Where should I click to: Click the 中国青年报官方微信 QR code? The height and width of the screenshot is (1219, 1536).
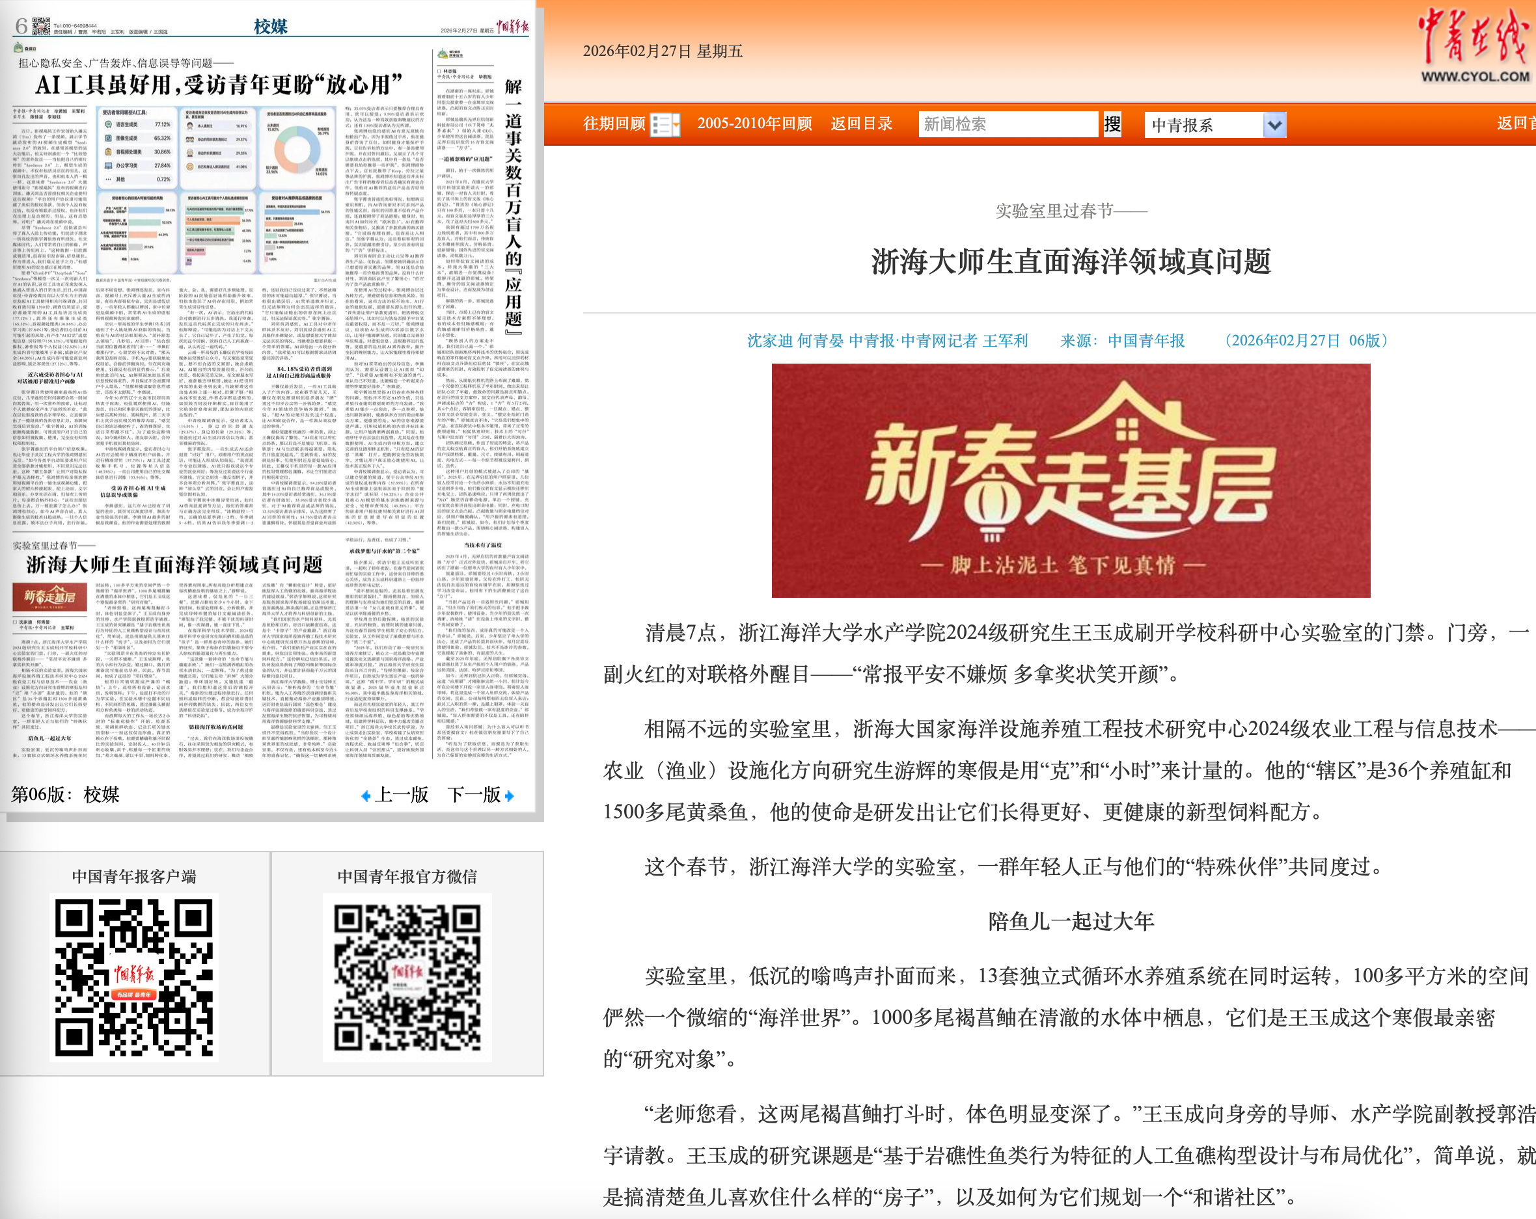pos(407,978)
